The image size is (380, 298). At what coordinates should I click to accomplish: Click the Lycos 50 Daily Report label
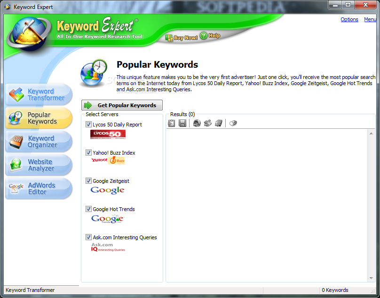click(117, 125)
